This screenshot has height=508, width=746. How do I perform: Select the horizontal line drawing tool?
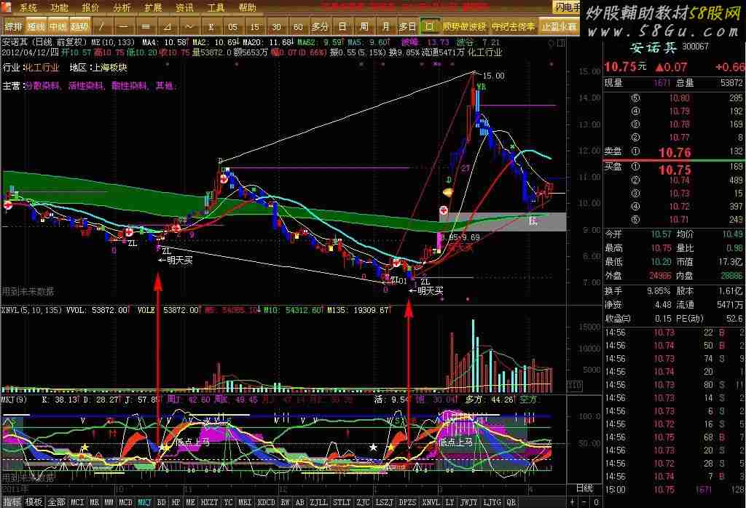tap(124, 27)
